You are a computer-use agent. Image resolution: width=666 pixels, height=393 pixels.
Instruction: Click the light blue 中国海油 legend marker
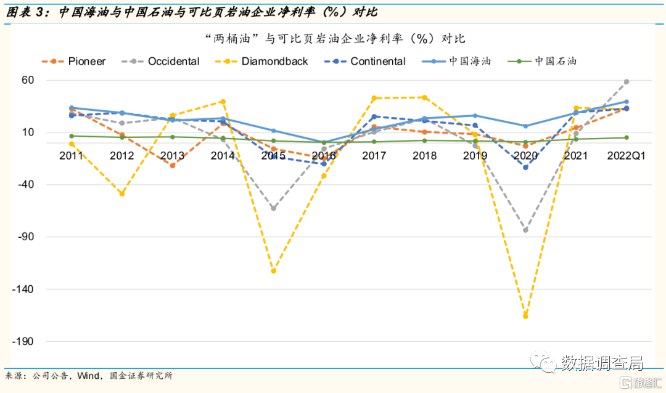(434, 62)
